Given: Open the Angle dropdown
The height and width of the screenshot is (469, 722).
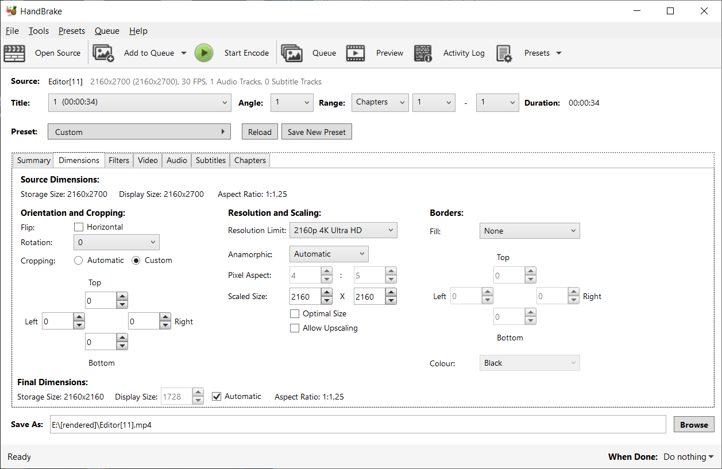Looking at the screenshot, I should [x=292, y=102].
